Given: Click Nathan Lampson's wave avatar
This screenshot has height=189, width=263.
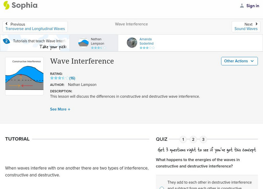Looking at the screenshot, I should [84, 43].
